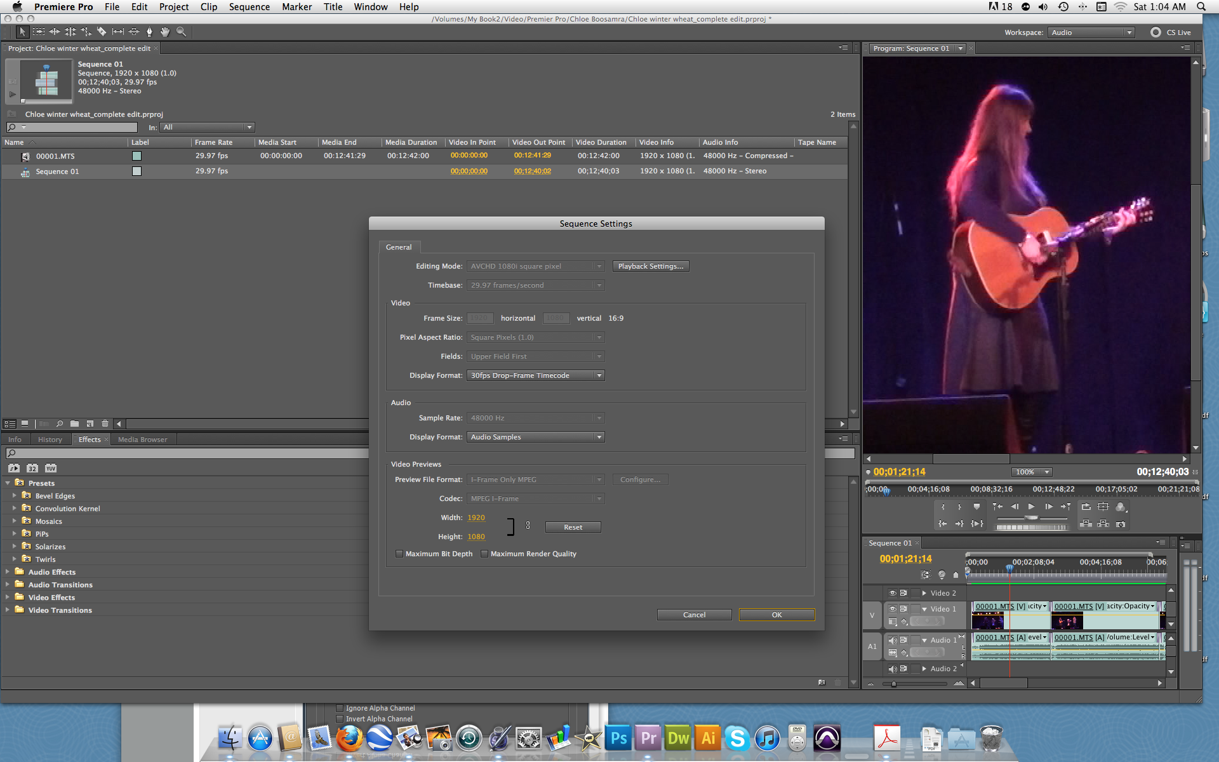Click the Set Out Point button
The width and height of the screenshot is (1219, 762).
point(959,507)
